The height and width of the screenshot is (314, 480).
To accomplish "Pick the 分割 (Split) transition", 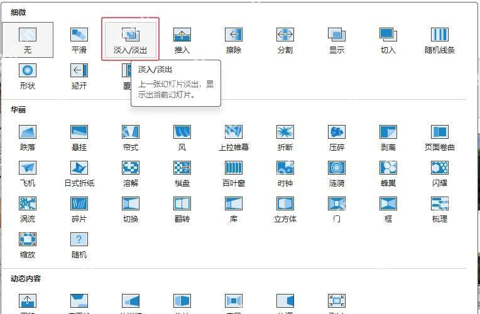I will point(285,40).
